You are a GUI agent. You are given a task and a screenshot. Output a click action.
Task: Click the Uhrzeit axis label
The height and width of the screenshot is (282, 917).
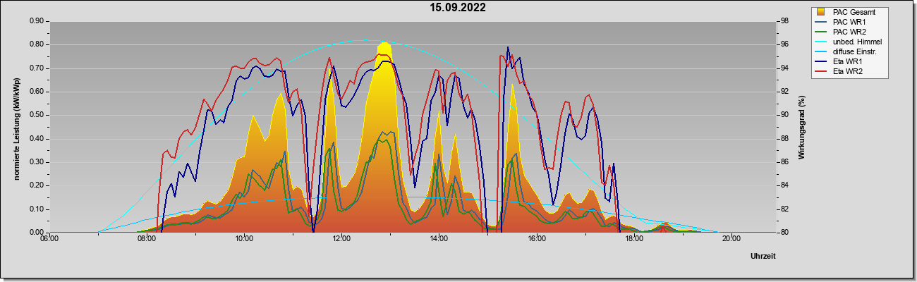tap(763, 257)
